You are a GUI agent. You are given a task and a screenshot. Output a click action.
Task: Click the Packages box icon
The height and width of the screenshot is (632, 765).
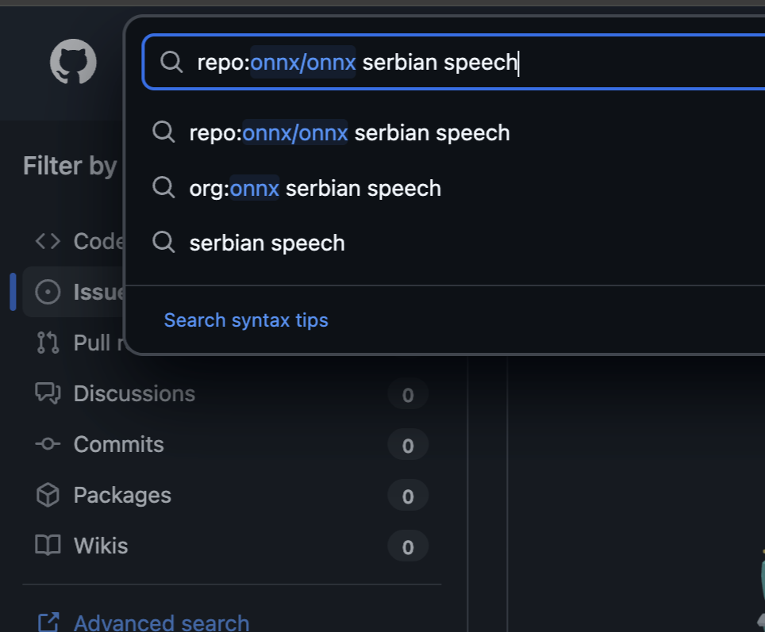[48, 495]
